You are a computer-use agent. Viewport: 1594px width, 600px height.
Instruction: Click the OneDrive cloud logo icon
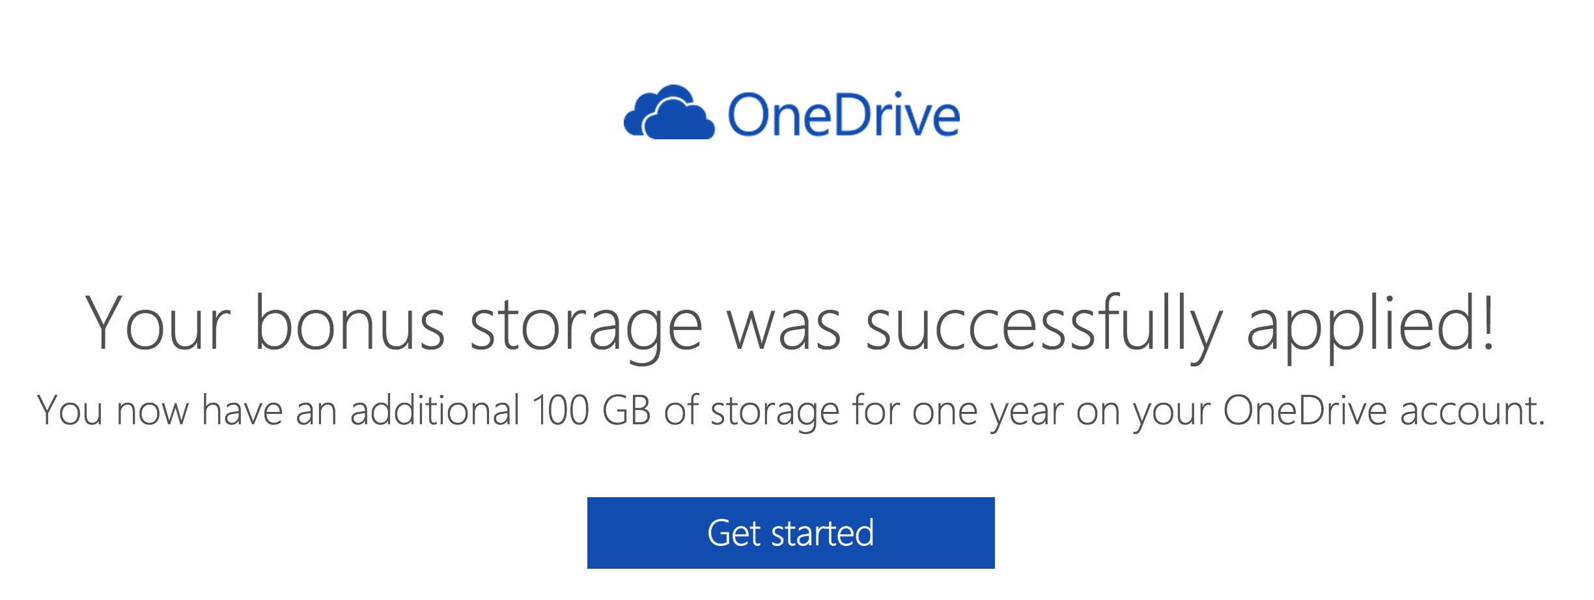(669, 112)
